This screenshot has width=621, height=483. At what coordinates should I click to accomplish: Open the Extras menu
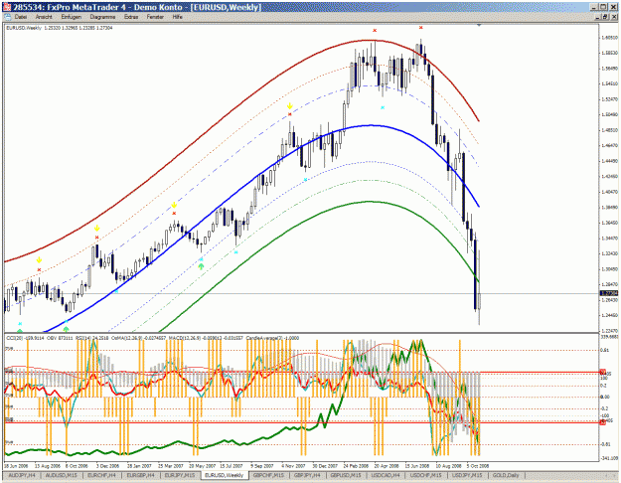tap(131, 17)
